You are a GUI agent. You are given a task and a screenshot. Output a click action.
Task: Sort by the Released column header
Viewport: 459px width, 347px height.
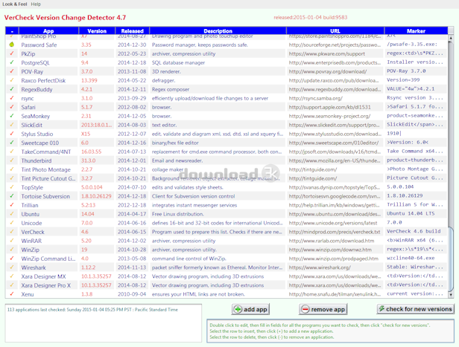click(x=133, y=30)
